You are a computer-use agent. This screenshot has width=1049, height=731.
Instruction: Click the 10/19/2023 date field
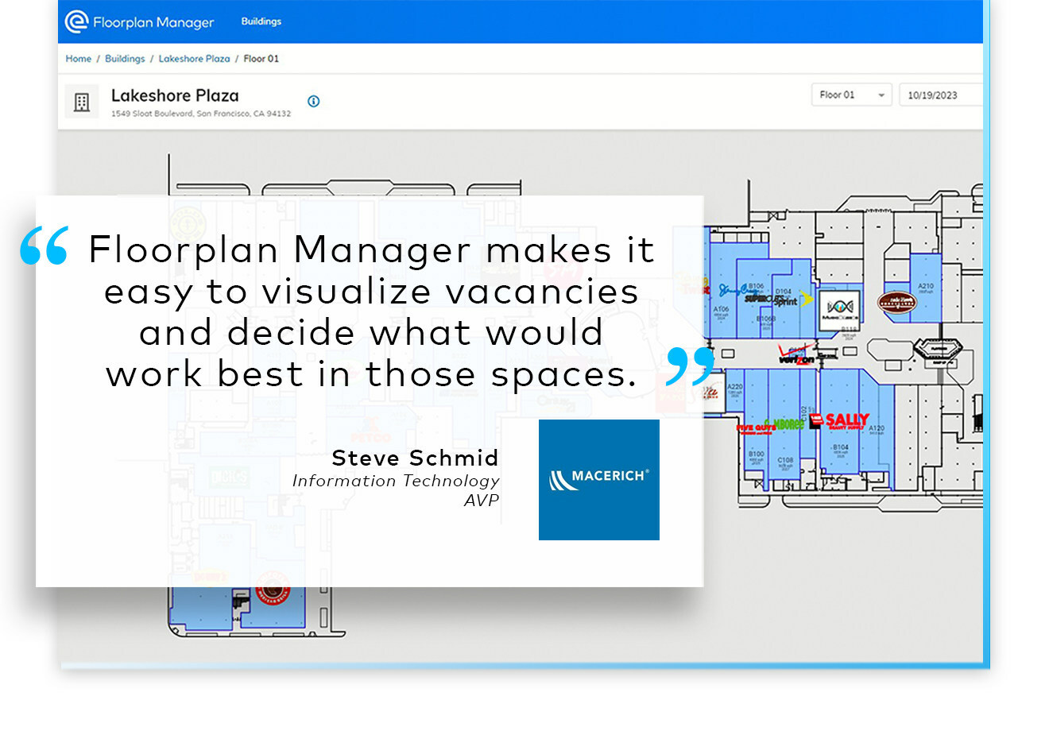[x=941, y=95]
